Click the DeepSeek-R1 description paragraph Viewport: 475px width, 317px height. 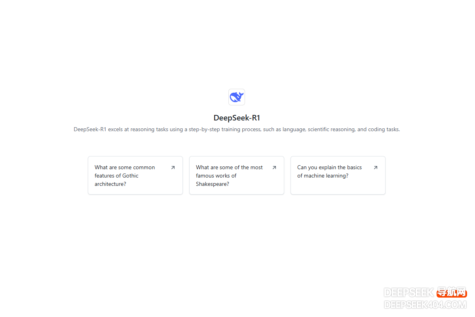point(237,130)
